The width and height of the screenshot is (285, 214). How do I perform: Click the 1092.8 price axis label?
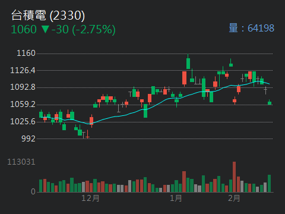(23, 87)
